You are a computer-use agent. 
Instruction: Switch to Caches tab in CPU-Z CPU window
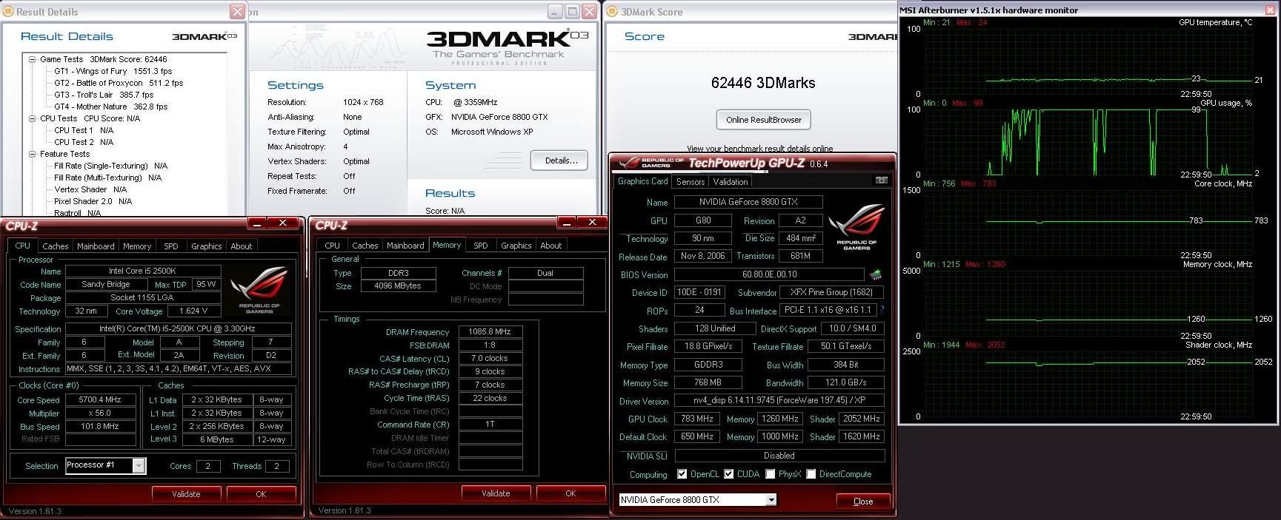click(x=56, y=246)
